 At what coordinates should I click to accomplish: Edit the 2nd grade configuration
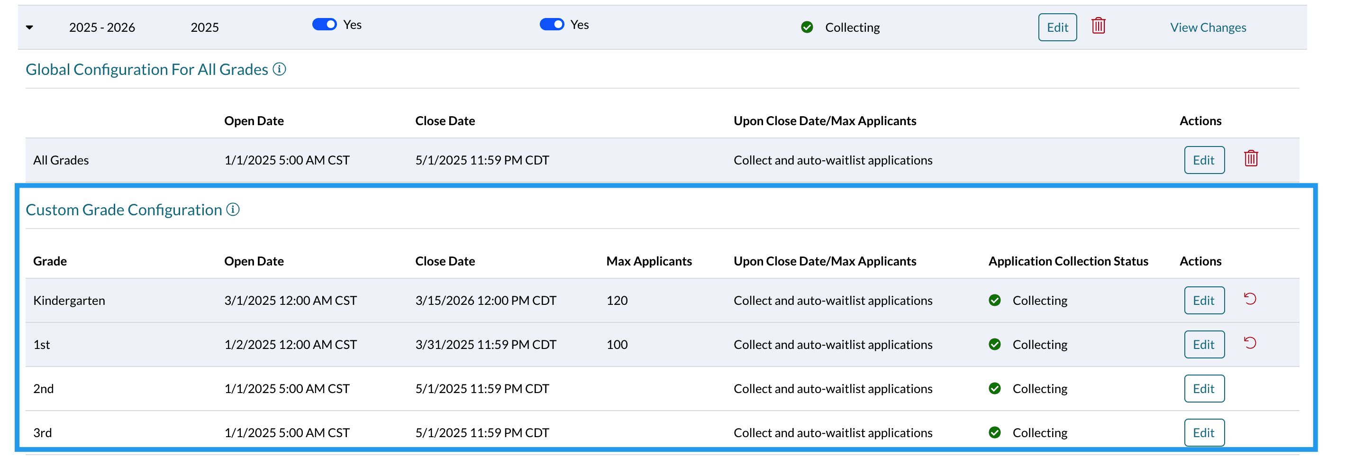click(x=1203, y=389)
